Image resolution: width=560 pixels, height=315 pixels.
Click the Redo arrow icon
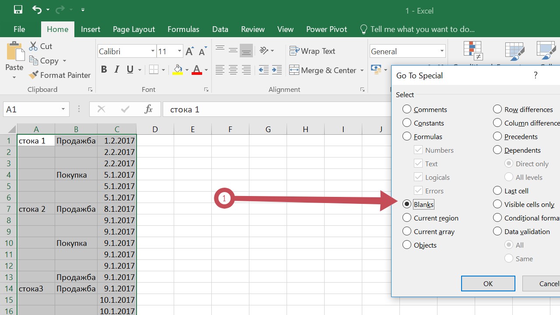(x=59, y=10)
